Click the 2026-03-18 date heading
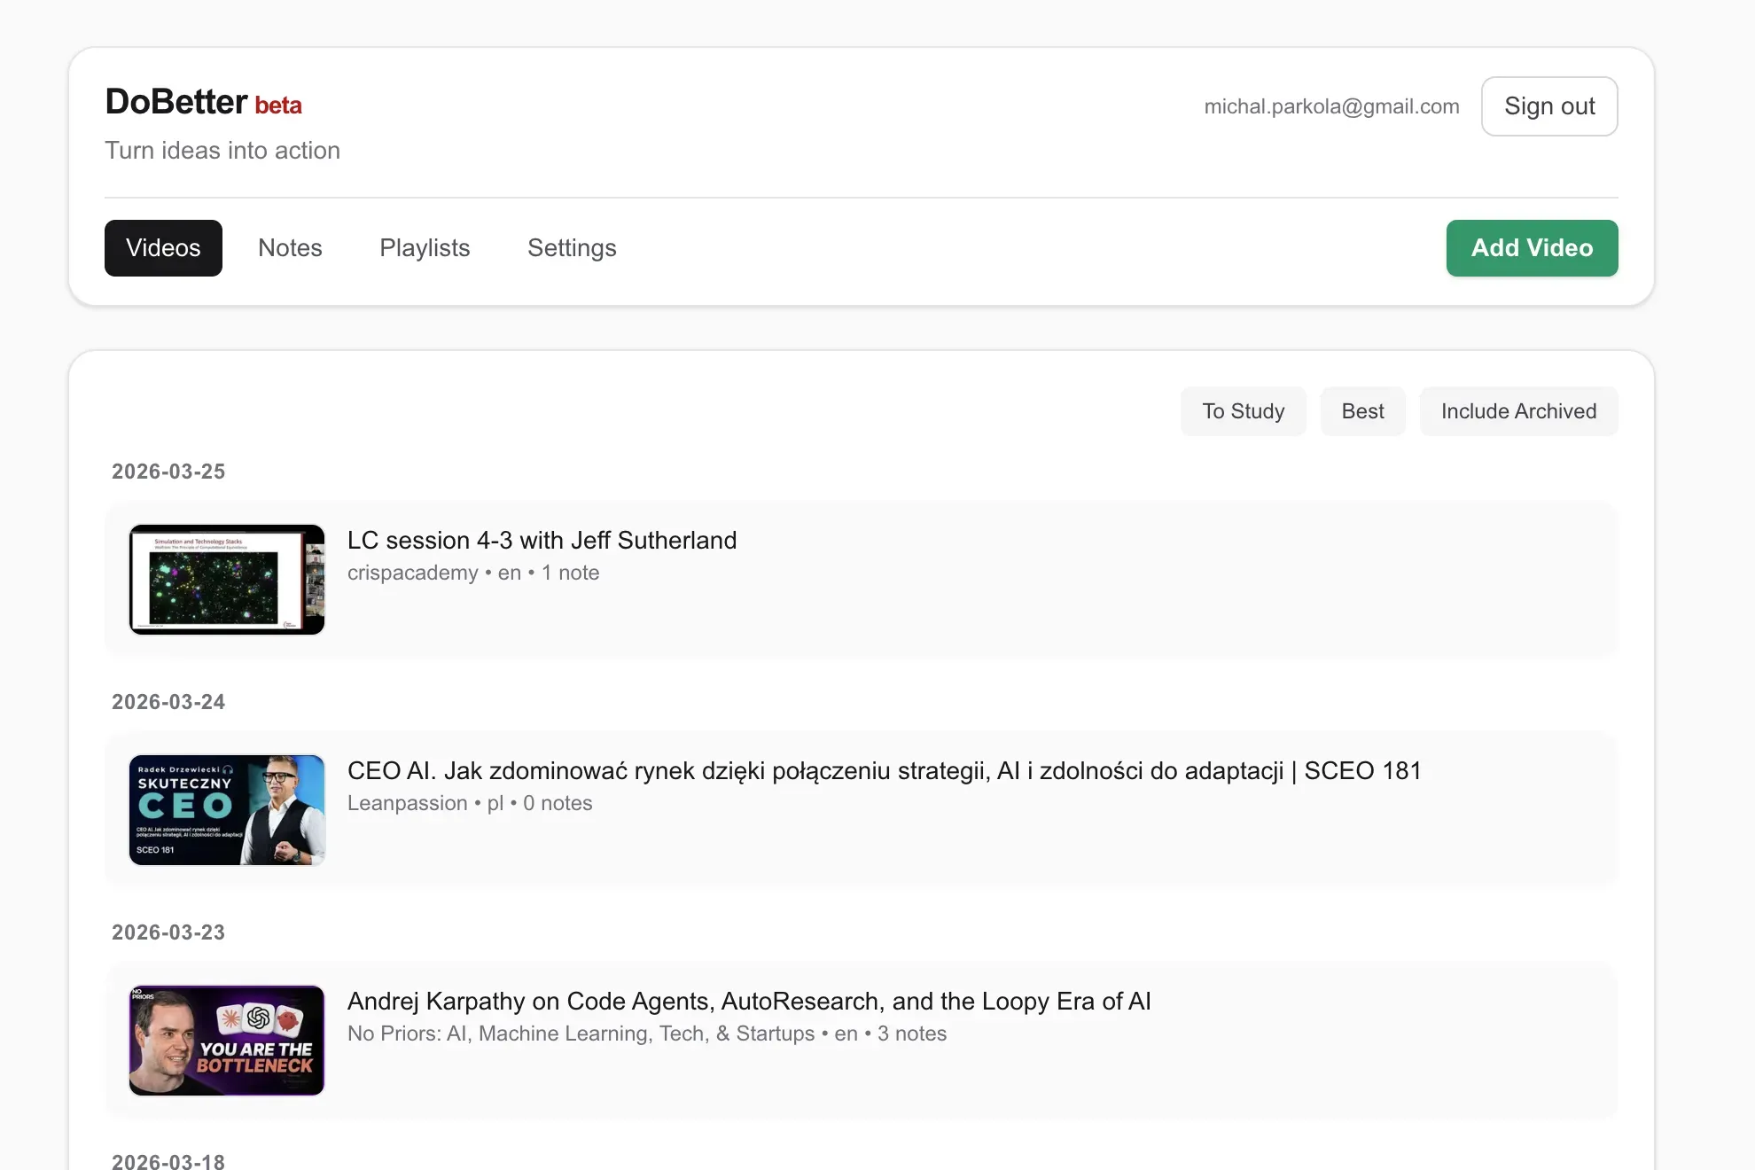Viewport: 1755px width, 1170px height. coord(168,1160)
